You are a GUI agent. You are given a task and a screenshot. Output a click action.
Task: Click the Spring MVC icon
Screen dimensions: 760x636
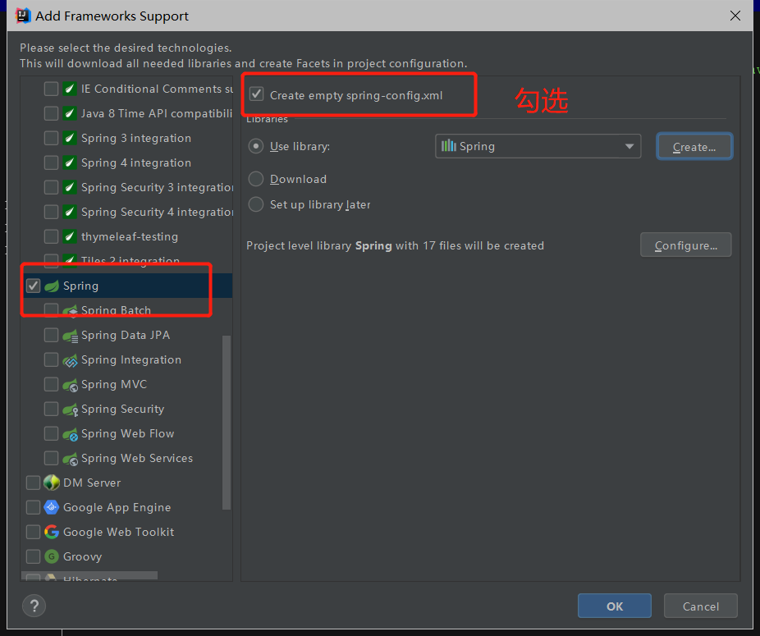[71, 385]
